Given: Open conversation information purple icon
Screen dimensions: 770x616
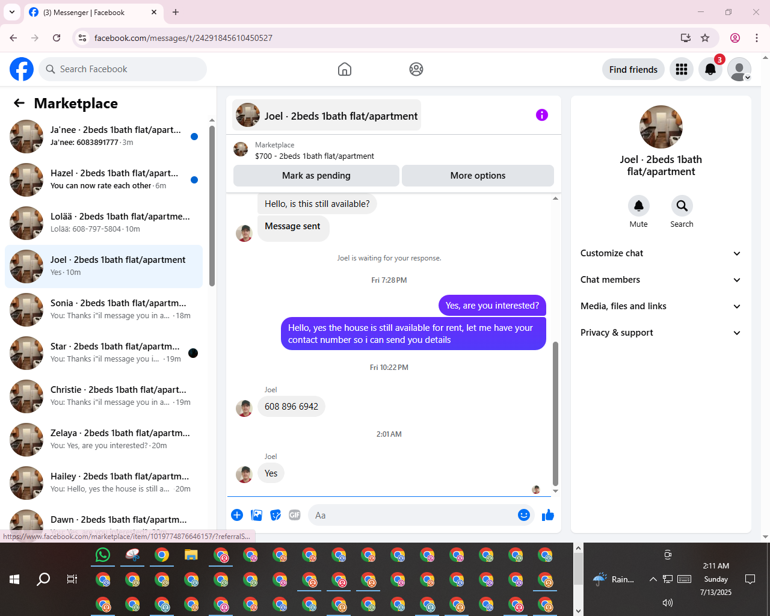Looking at the screenshot, I should tap(542, 115).
